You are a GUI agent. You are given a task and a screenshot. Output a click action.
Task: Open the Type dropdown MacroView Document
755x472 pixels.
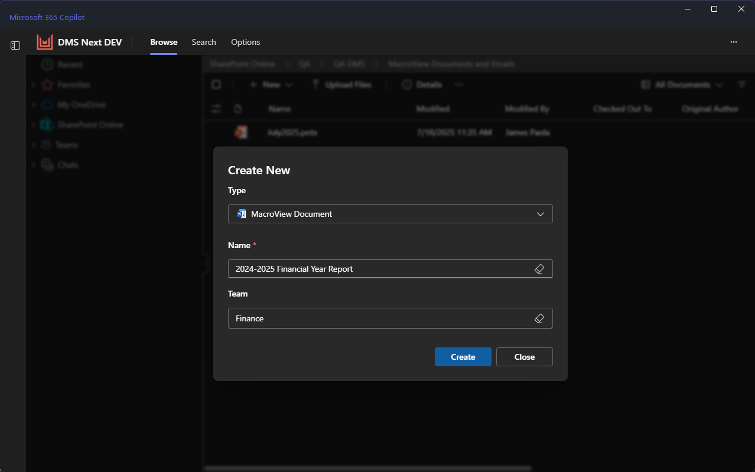point(390,214)
